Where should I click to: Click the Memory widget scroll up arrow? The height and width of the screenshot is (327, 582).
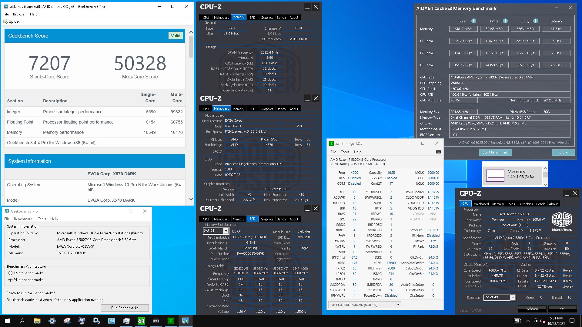(x=545, y=168)
